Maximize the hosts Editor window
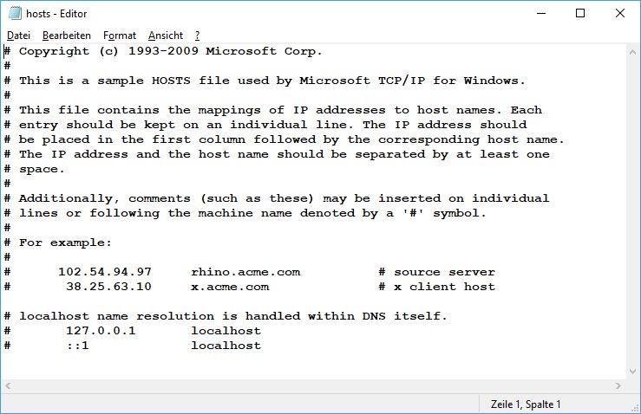This screenshot has width=641, height=414. [x=580, y=14]
